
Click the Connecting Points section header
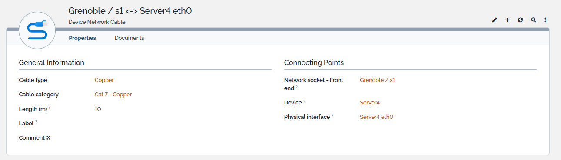point(314,63)
